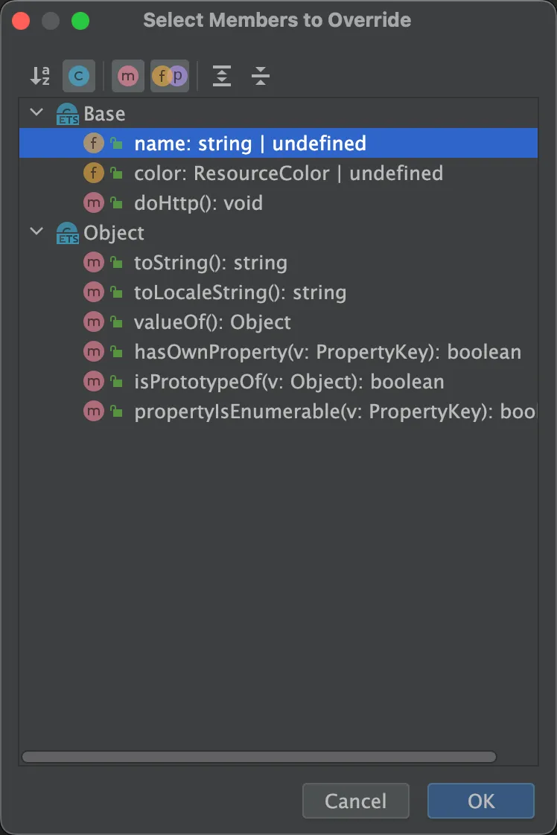Click method icon next to doHttp(): void
The width and height of the screenshot is (557, 835).
[x=94, y=203]
